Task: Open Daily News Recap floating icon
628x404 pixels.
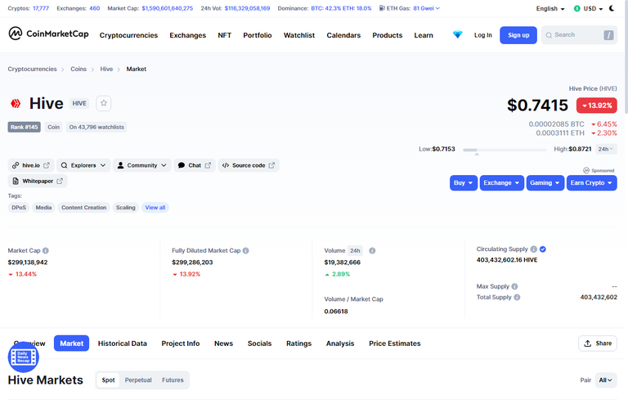Action: tap(23, 357)
